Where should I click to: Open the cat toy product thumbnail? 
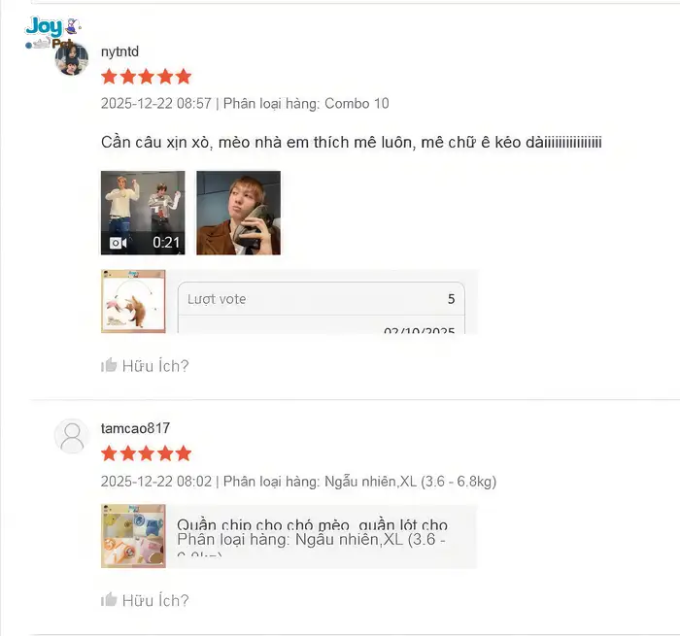coord(133,301)
